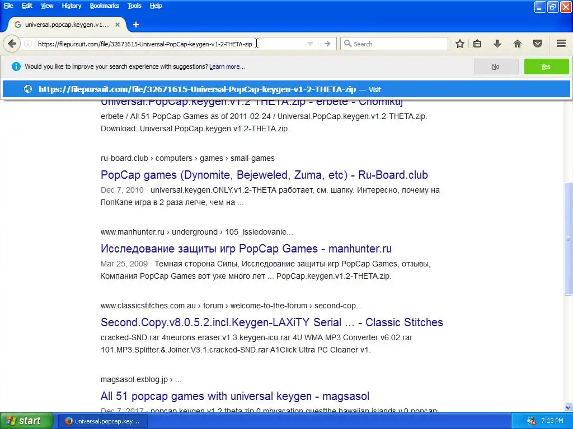Open Second.Copy Classic Stitches result

pos(271,322)
